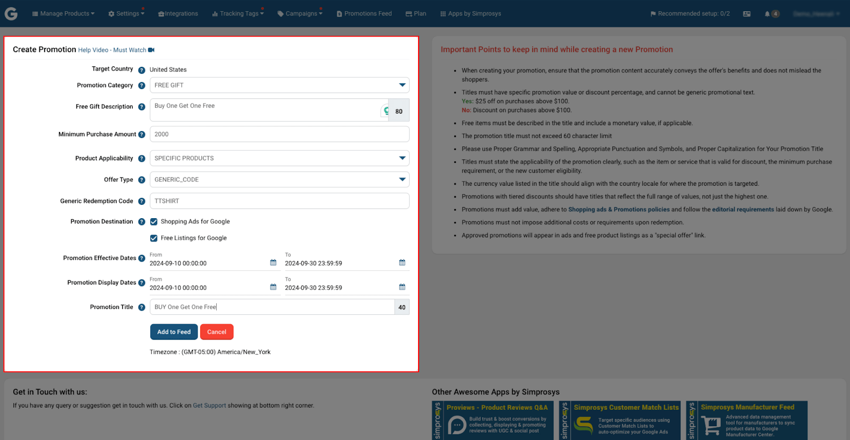Show help for Product Applicability

(142, 159)
